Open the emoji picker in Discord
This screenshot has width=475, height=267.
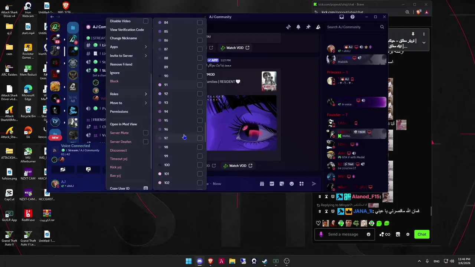point(292,184)
